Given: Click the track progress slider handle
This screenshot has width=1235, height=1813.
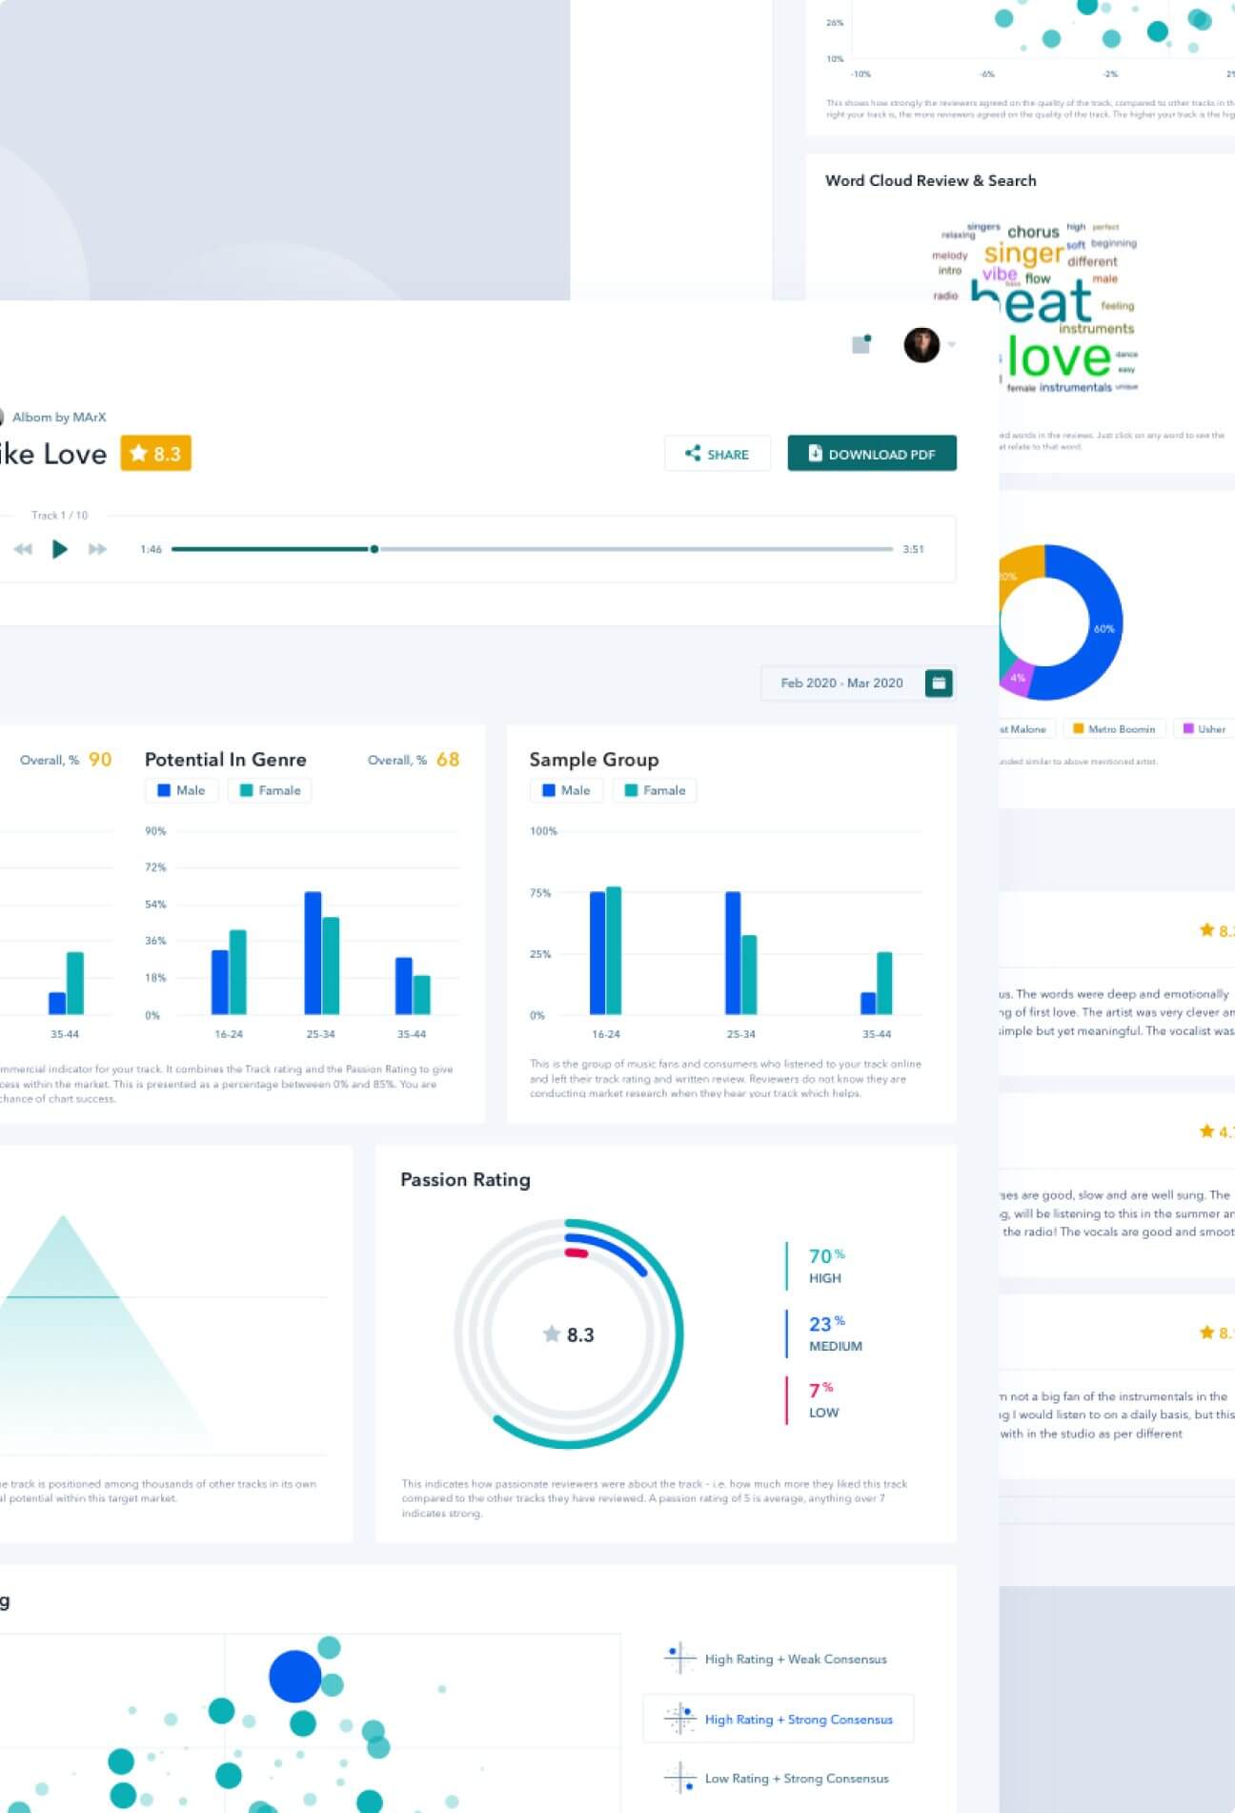Looking at the screenshot, I should [375, 549].
